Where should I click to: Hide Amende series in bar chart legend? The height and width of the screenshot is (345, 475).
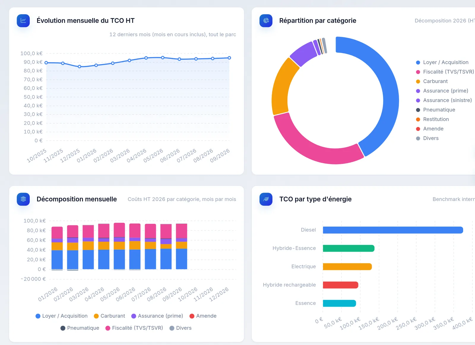coord(203,316)
